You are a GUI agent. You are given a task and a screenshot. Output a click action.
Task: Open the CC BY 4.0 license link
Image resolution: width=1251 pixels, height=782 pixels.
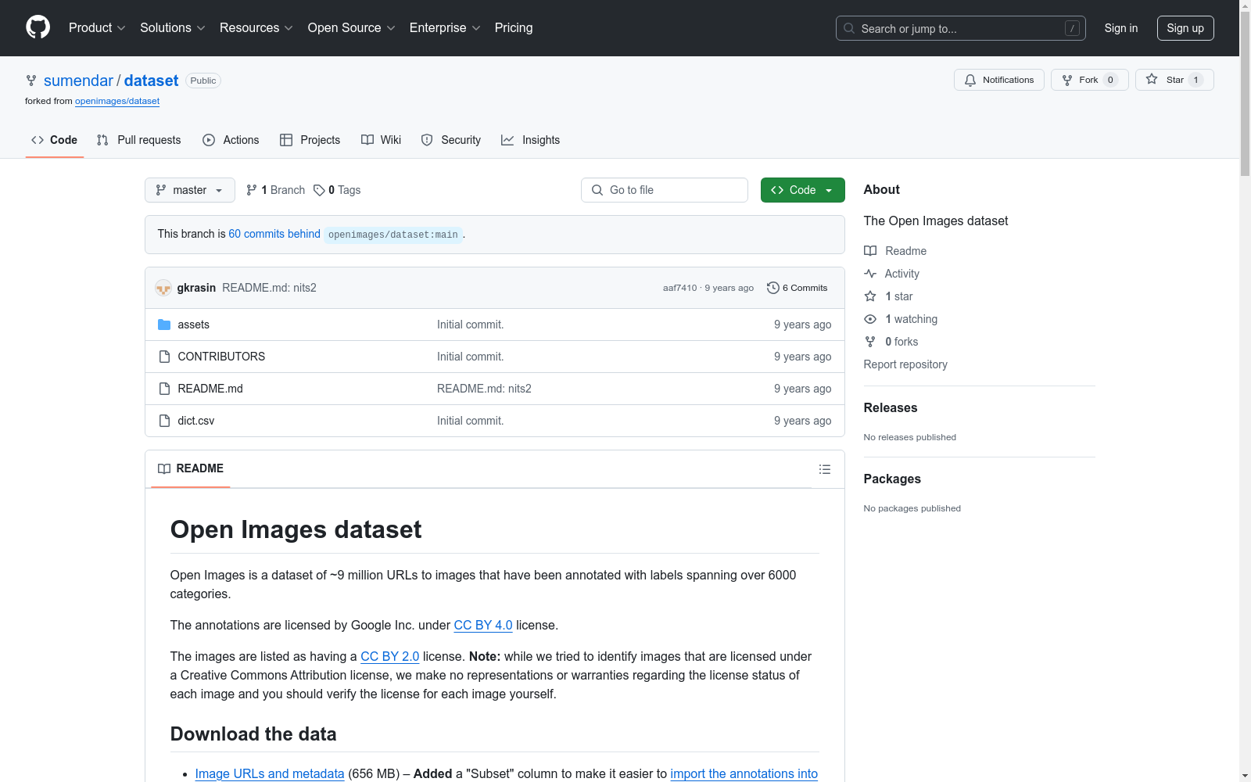click(x=483, y=625)
